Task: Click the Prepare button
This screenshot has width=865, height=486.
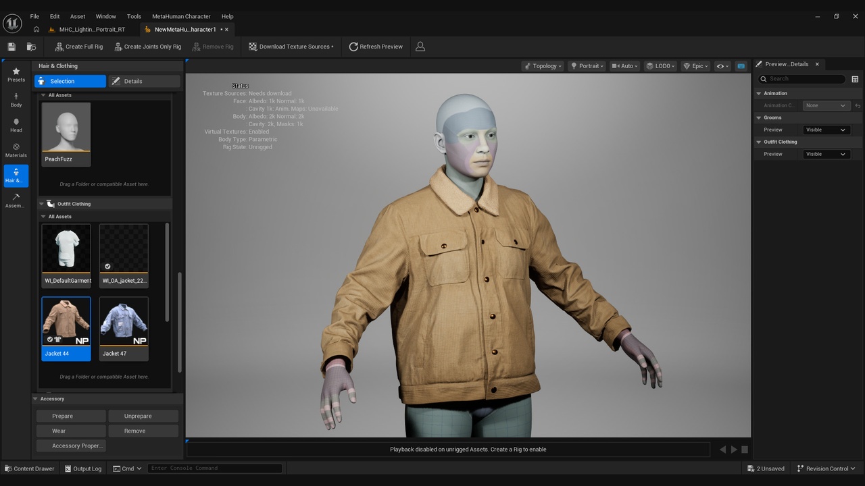Action: [x=71, y=416]
